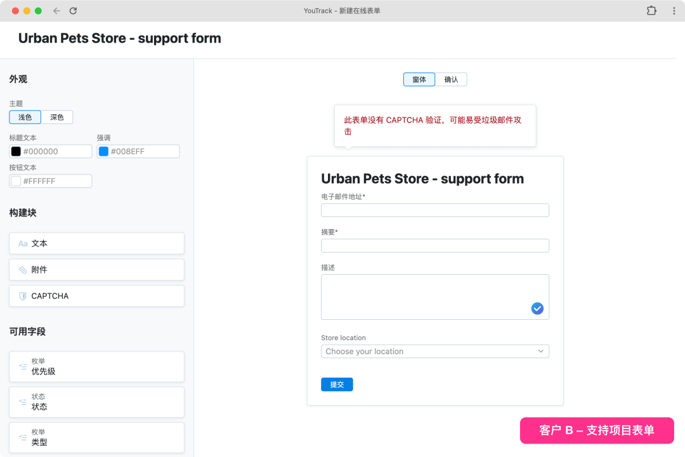Switch theme to 深色 dark

tap(57, 117)
